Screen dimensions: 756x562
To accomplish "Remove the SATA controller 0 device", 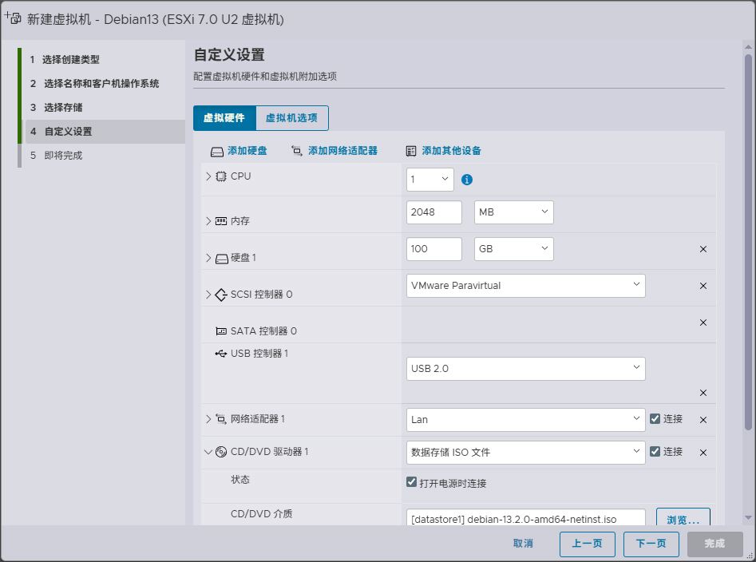I will [x=703, y=323].
